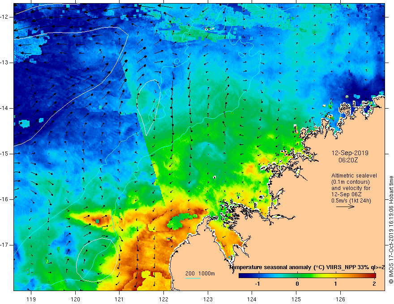Click the cyan bathymetry legend line
394x304 pixels.
pyautogui.click(x=193, y=278)
